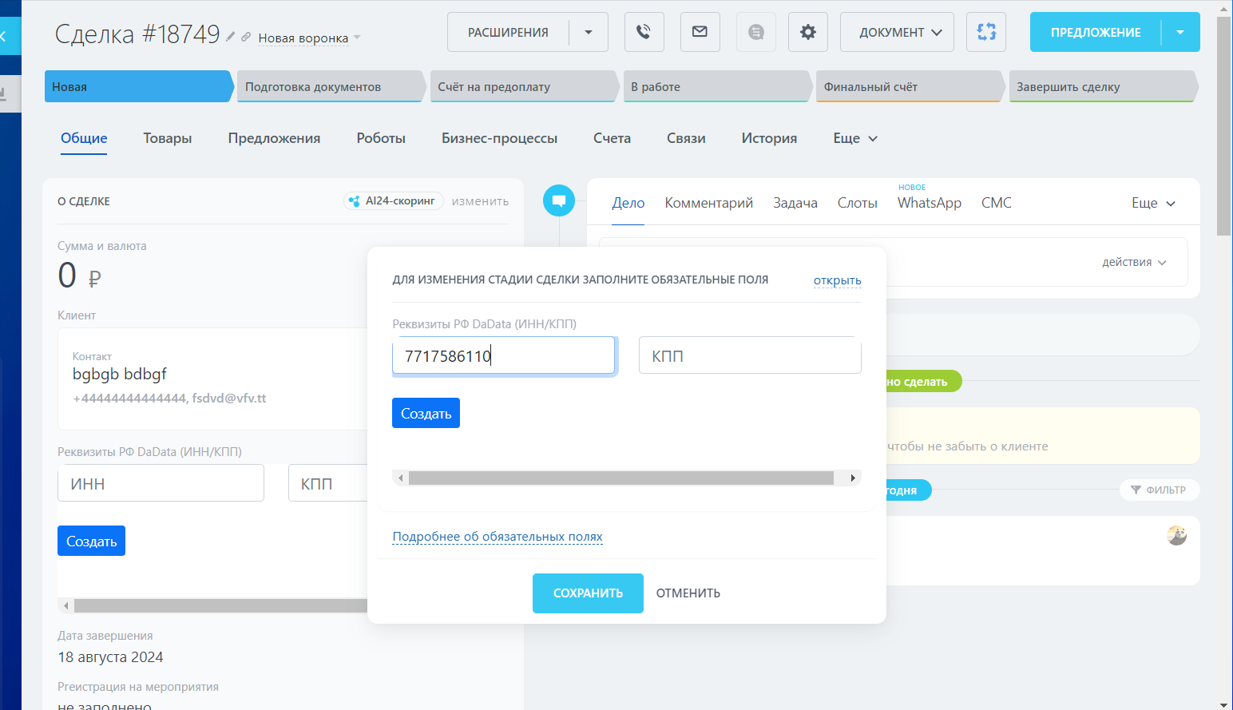Open the arrow next to Расширения
Image resolution: width=1233 pixels, height=710 pixels.
pyautogui.click(x=589, y=32)
